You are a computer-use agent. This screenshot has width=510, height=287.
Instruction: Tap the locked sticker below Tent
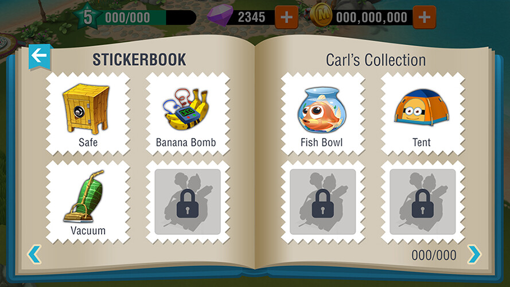pyautogui.click(x=422, y=202)
